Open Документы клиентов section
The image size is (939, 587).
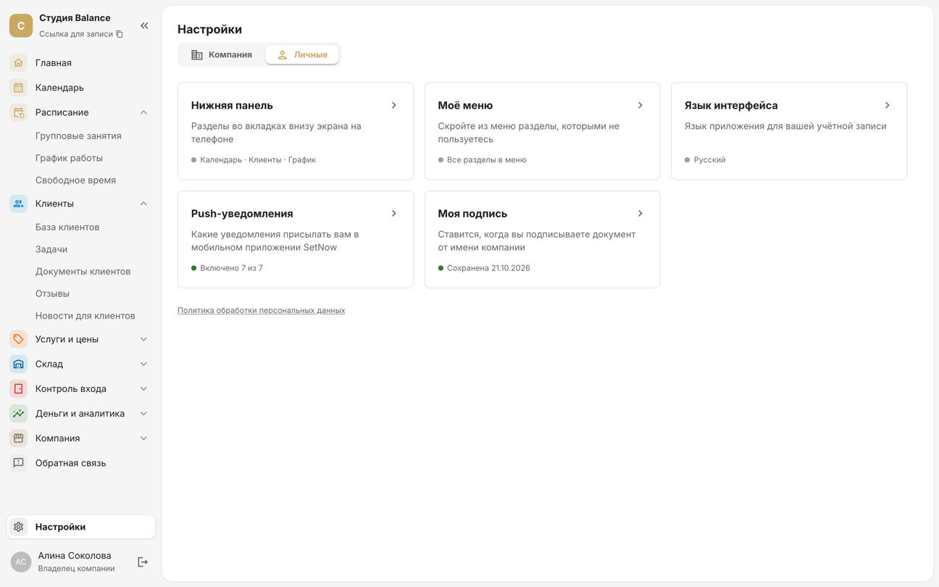pos(83,271)
